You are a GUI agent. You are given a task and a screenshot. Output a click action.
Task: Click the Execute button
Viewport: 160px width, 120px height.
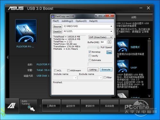pos(106,69)
